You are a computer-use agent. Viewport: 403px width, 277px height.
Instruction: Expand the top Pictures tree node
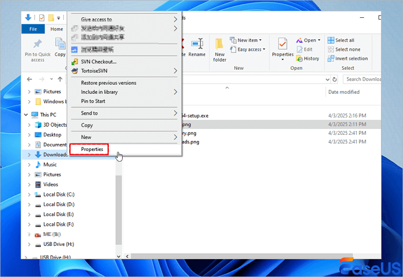coord(29,92)
